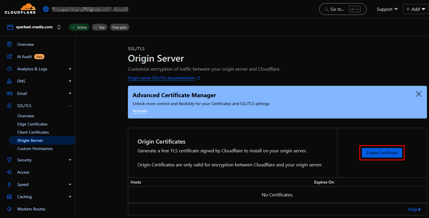
Task: Star the sparked-media.com site
Action: (100, 27)
